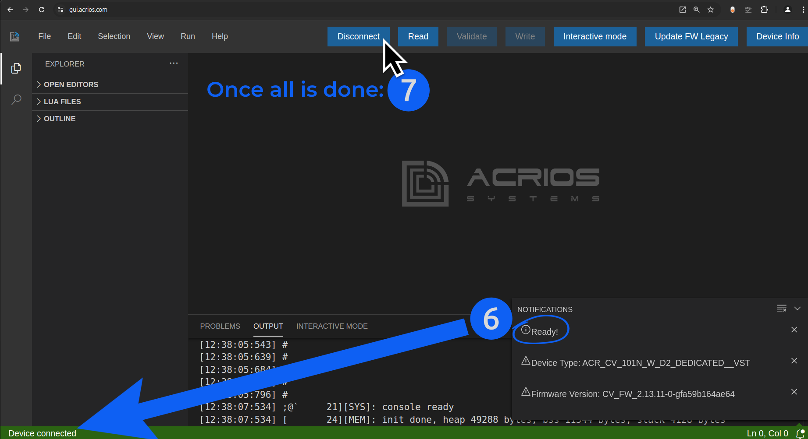Clear all notifications icon
Image resolution: width=808 pixels, height=439 pixels.
(781, 309)
